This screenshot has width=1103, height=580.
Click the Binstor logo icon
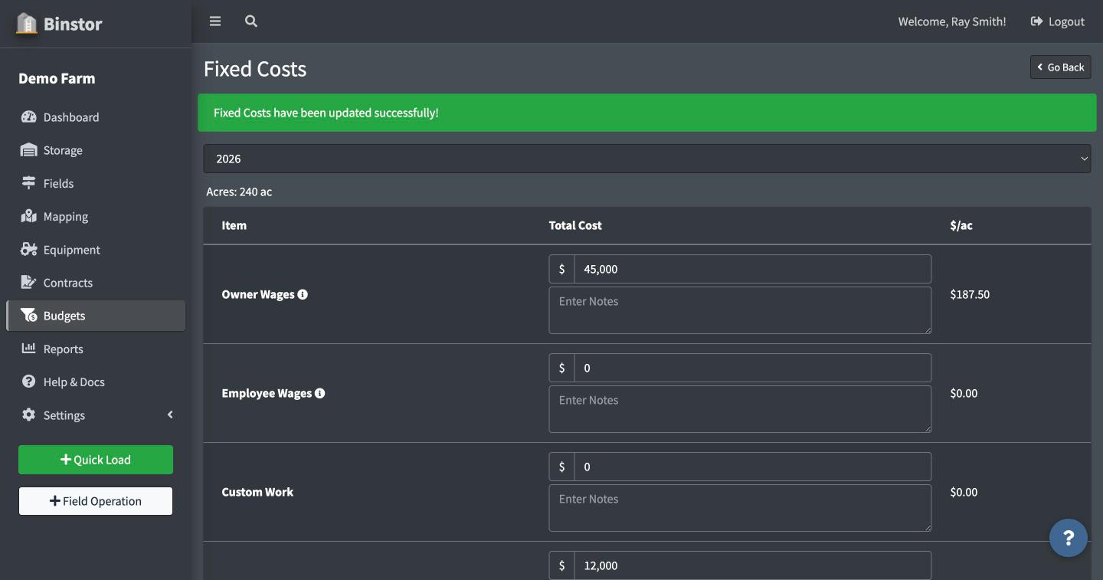click(x=27, y=23)
